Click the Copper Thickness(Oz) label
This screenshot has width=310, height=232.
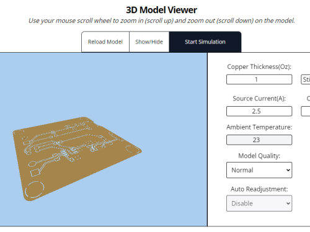[x=259, y=66]
